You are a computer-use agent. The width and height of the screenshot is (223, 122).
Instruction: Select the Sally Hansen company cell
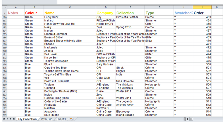106,64
